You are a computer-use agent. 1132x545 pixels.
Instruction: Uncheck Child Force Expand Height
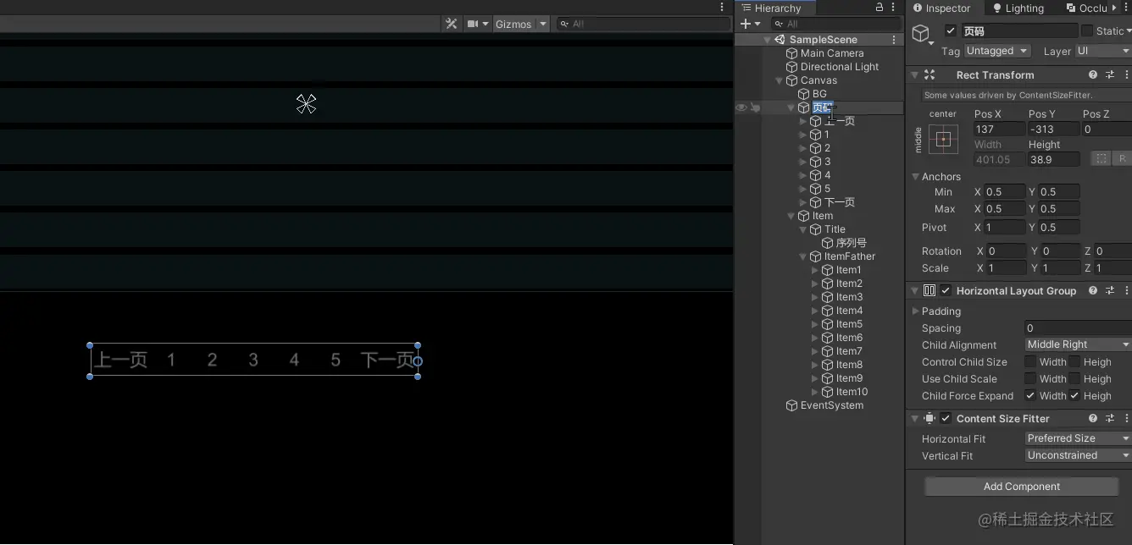[x=1074, y=396]
